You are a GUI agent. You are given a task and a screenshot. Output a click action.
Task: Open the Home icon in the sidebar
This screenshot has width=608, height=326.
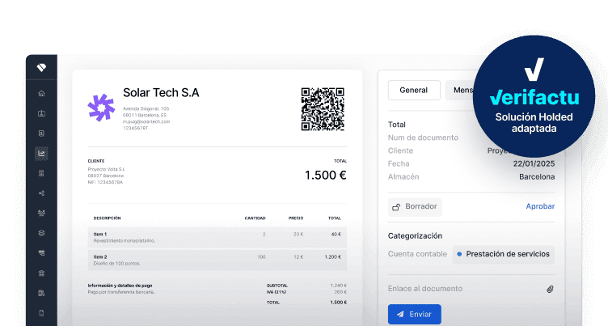coord(41,94)
